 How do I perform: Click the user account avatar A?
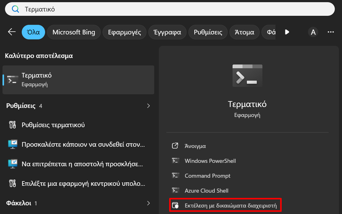313,32
